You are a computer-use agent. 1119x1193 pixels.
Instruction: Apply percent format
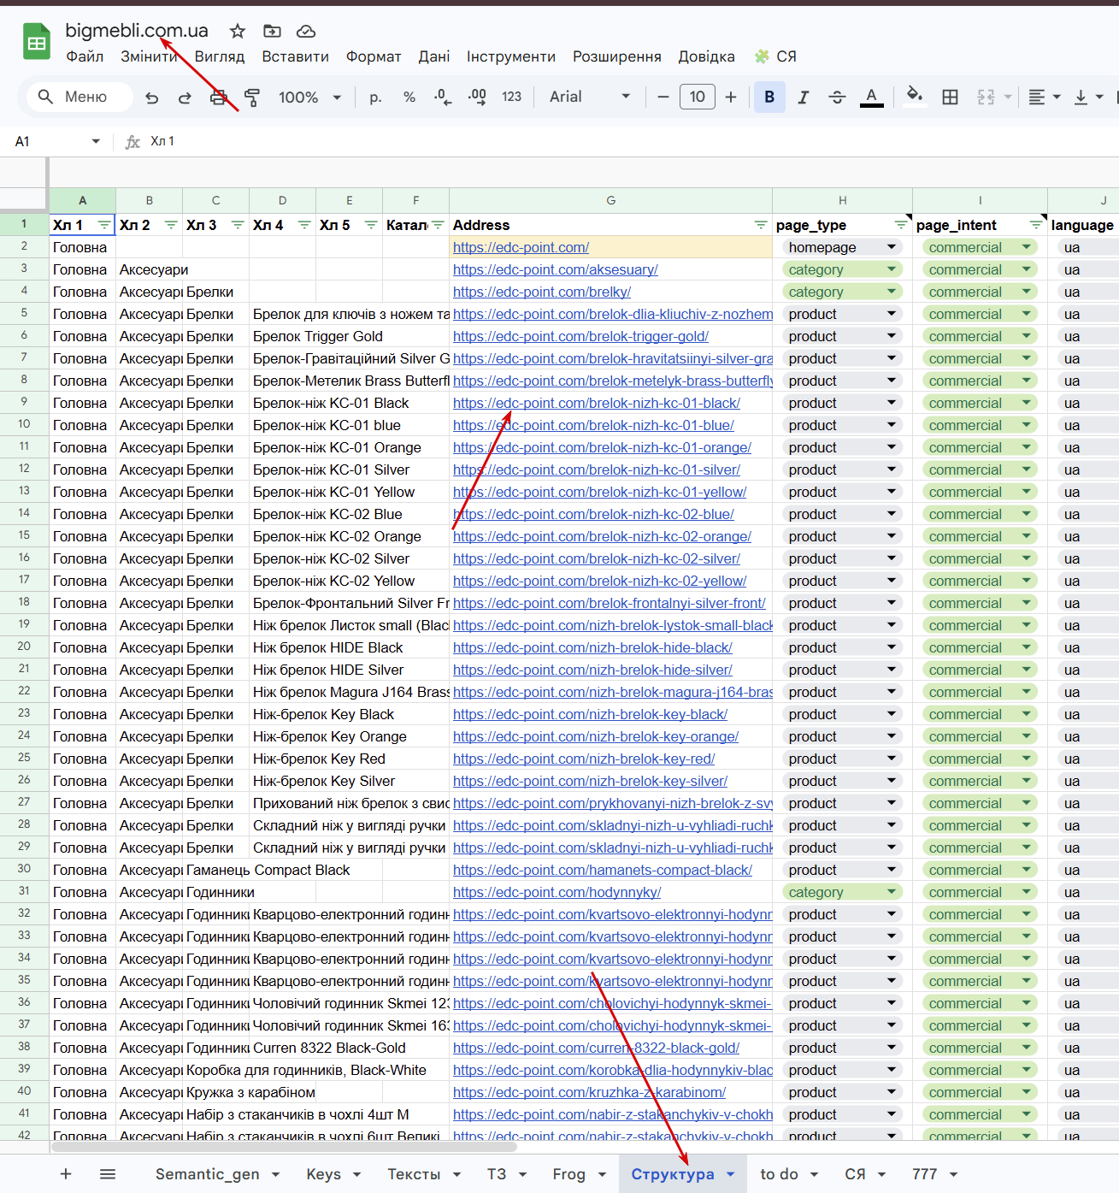point(409,97)
